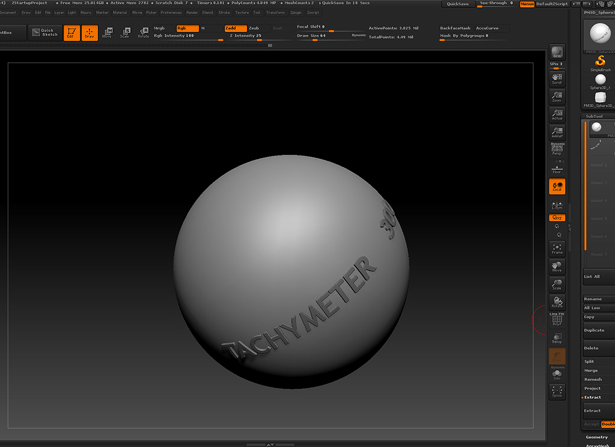Image resolution: width=615 pixels, height=447 pixels.
Task: Open the Xpose icon
Action: 556,392
